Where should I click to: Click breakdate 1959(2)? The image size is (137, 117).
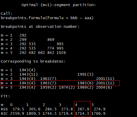tap(48, 87)
